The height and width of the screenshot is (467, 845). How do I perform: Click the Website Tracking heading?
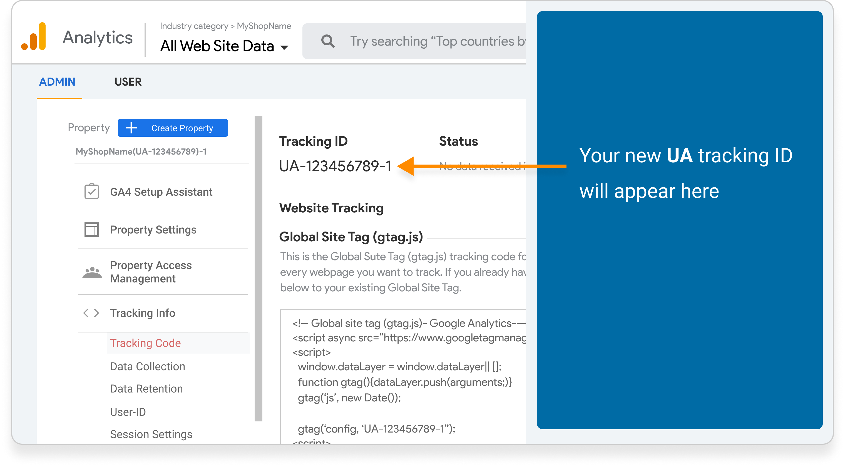[x=331, y=208]
